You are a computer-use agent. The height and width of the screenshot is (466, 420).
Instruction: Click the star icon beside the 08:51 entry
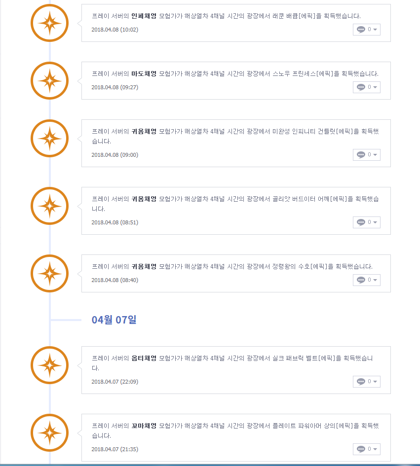[x=49, y=206]
